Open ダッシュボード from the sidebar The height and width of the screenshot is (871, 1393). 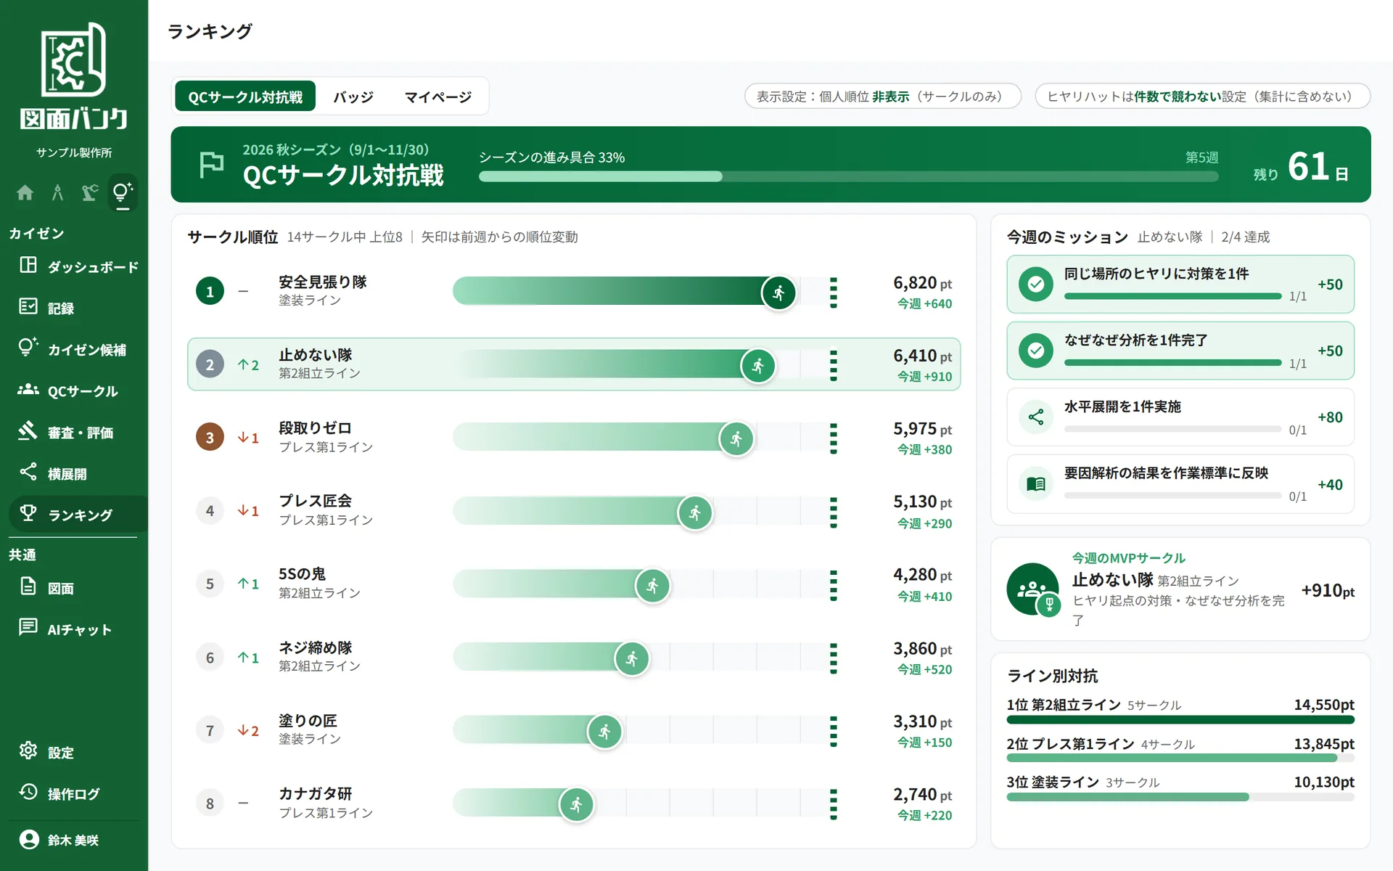78,266
